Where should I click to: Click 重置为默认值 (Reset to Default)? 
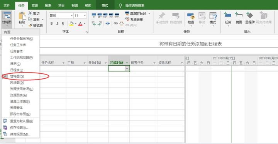coord(20,121)
